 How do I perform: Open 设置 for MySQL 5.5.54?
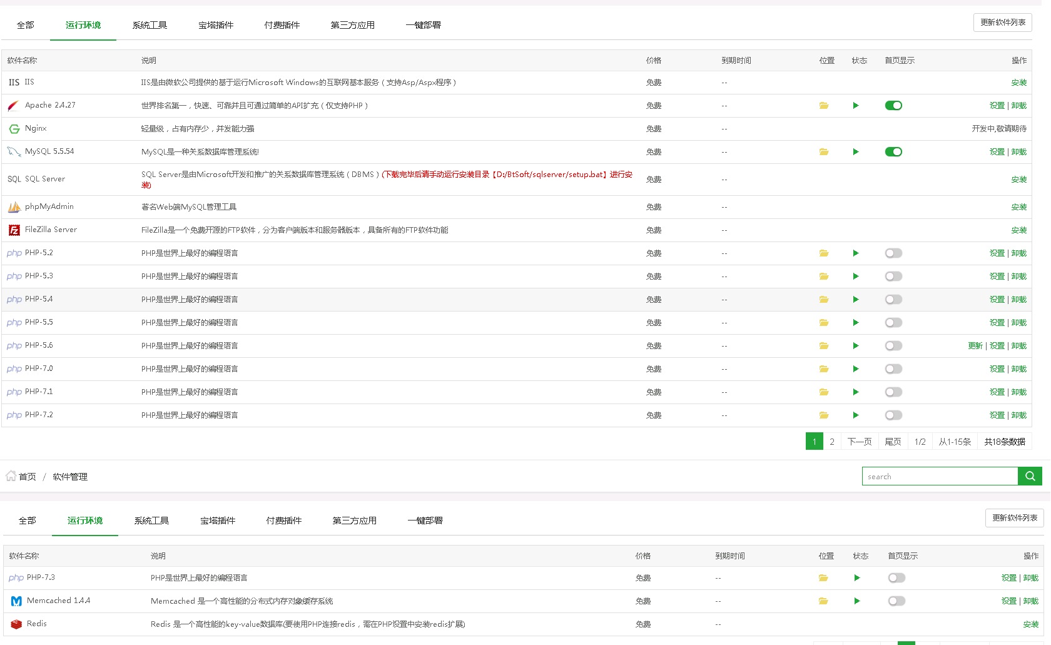pos(997,152)
